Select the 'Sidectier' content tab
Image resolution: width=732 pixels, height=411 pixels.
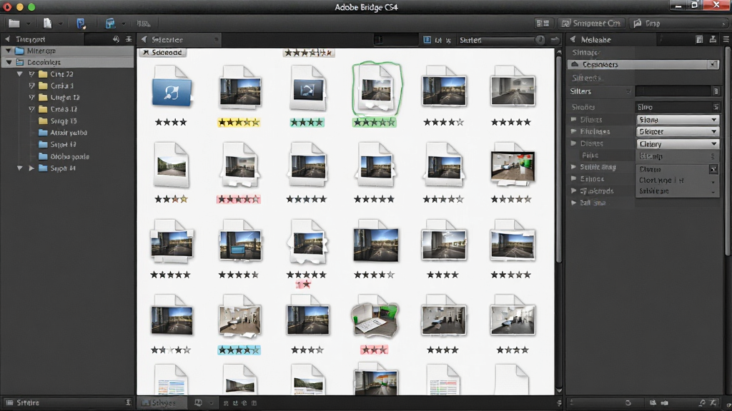167,40
